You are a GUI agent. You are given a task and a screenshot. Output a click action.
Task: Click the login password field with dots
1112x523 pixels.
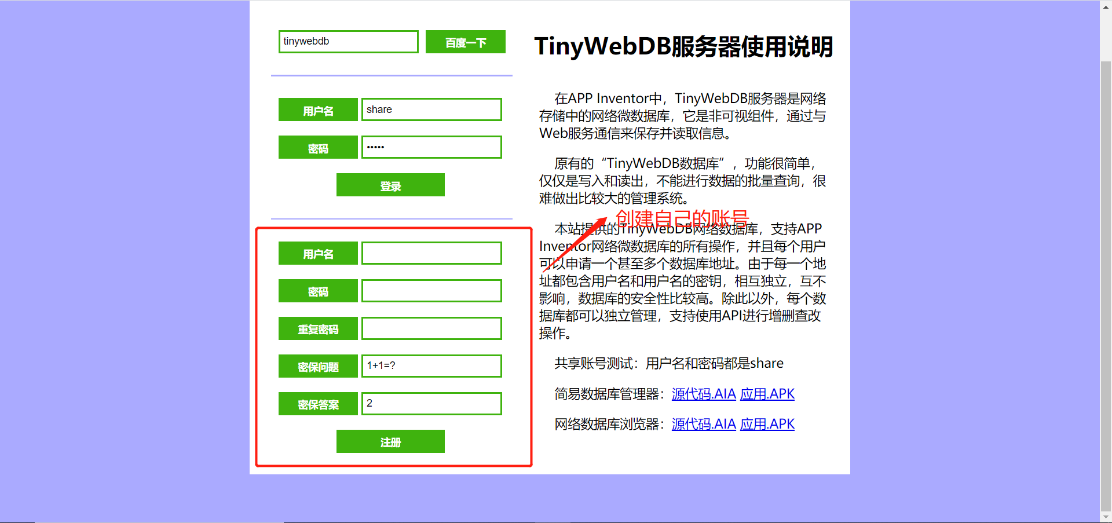click(431, 147)
